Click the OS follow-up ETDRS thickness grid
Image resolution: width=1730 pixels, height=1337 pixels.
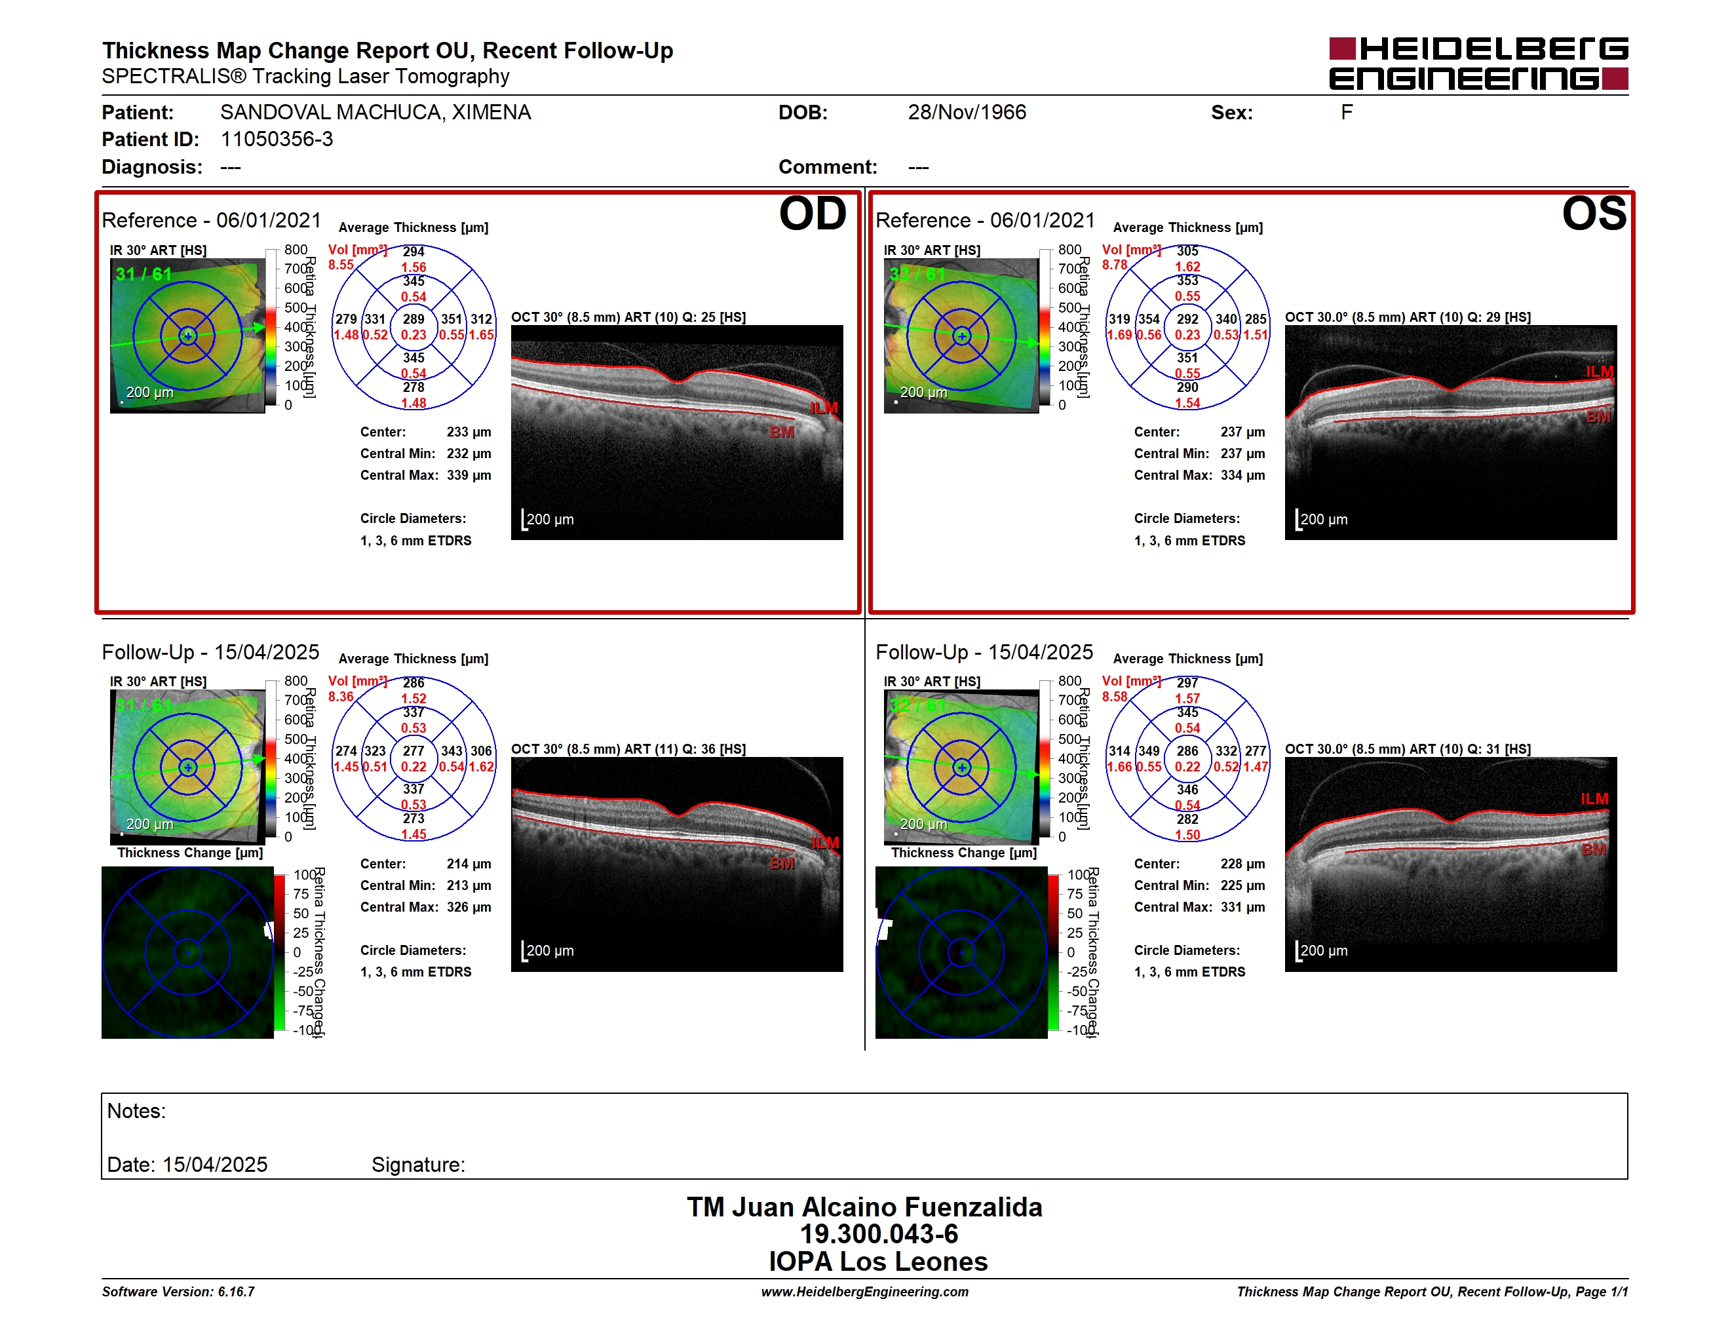pyautogui.click(x=1187, y=759)
